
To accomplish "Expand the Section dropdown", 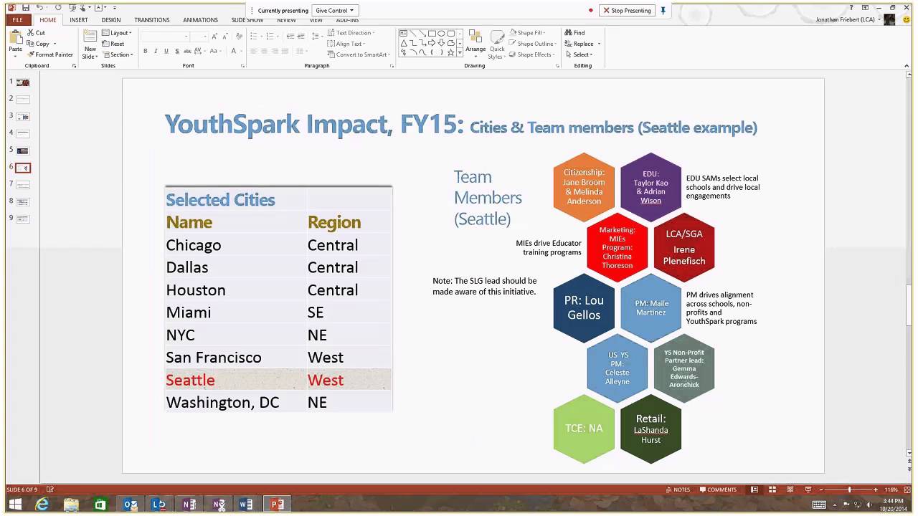I will 118,54.
